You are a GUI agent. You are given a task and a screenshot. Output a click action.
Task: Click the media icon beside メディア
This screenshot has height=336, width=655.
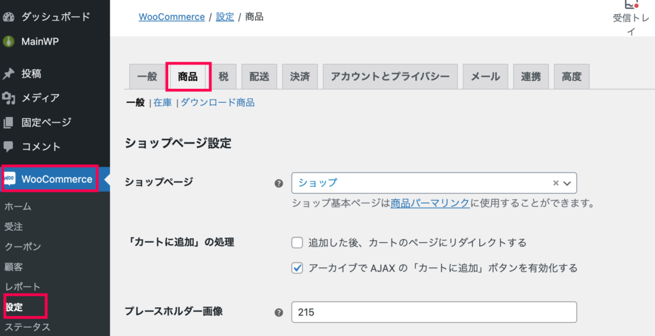[x=8, y=98]
